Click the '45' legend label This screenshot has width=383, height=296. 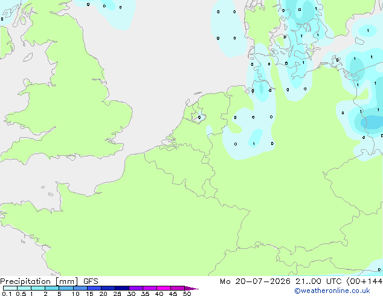click(173, 294)
